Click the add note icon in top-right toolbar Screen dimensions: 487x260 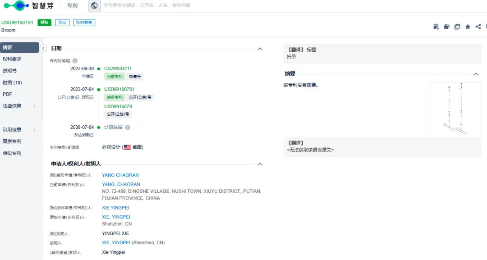pos(436,27)
